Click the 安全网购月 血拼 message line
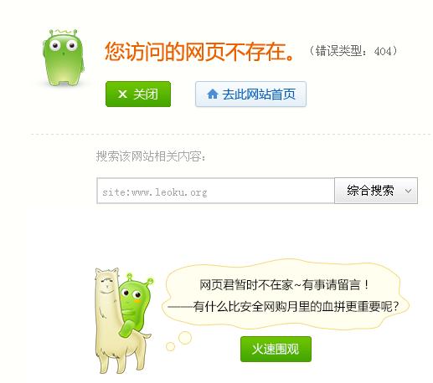The width and height of the screenshot is (433, 383). click(x=284, y=307)
